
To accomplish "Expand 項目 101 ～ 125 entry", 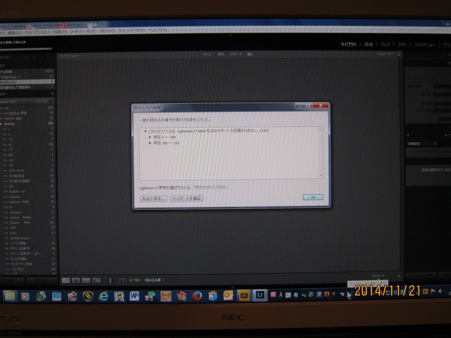I will (150, 143).
